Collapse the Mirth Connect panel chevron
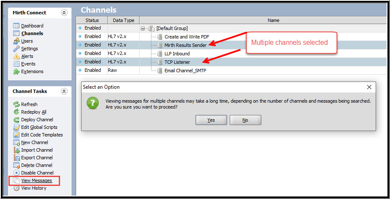 [x=64, y=13]
